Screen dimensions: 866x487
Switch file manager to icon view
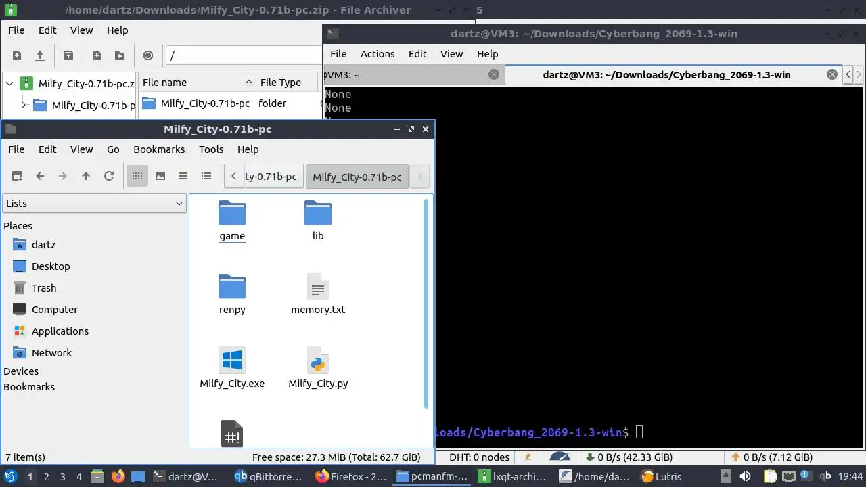point(137,176)
